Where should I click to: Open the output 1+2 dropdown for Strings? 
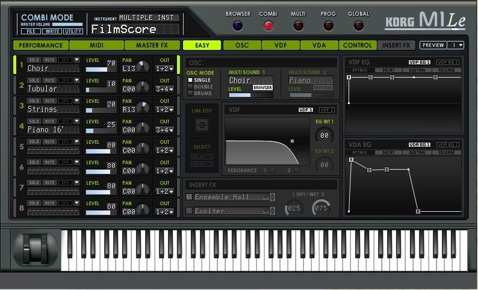click(x=164, y=110)
